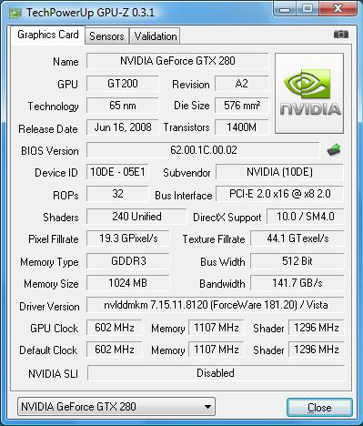Screen dimensions: 363x426
Task: Click the Shaders field 240 Unified
Action: pyautogui.click(x=136, y=217)
